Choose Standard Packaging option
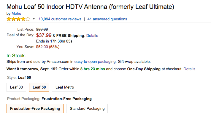Viewport: 211px width, 116px height. (x=87, y=109)
